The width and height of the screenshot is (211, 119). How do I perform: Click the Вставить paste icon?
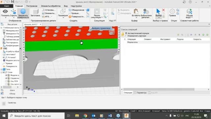(136, 12)
